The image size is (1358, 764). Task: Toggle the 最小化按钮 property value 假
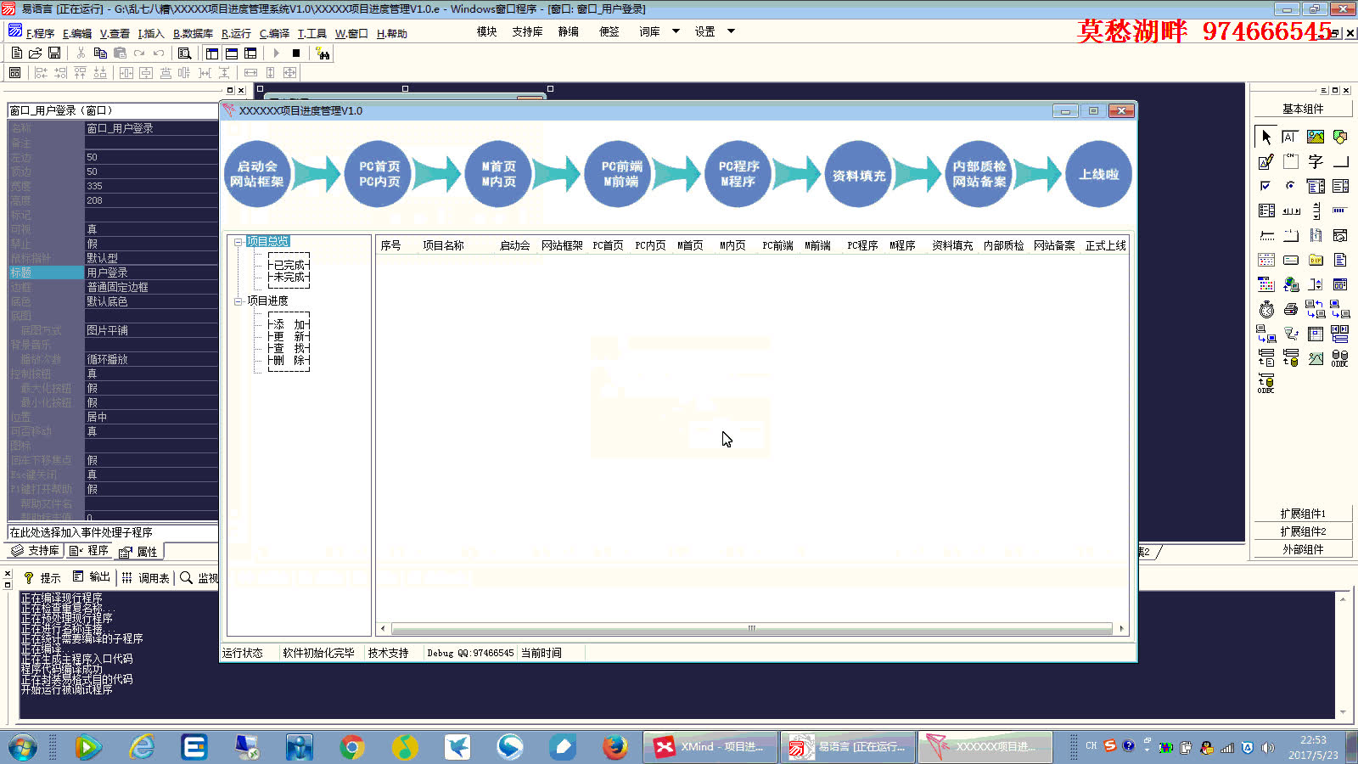[151, 402]
